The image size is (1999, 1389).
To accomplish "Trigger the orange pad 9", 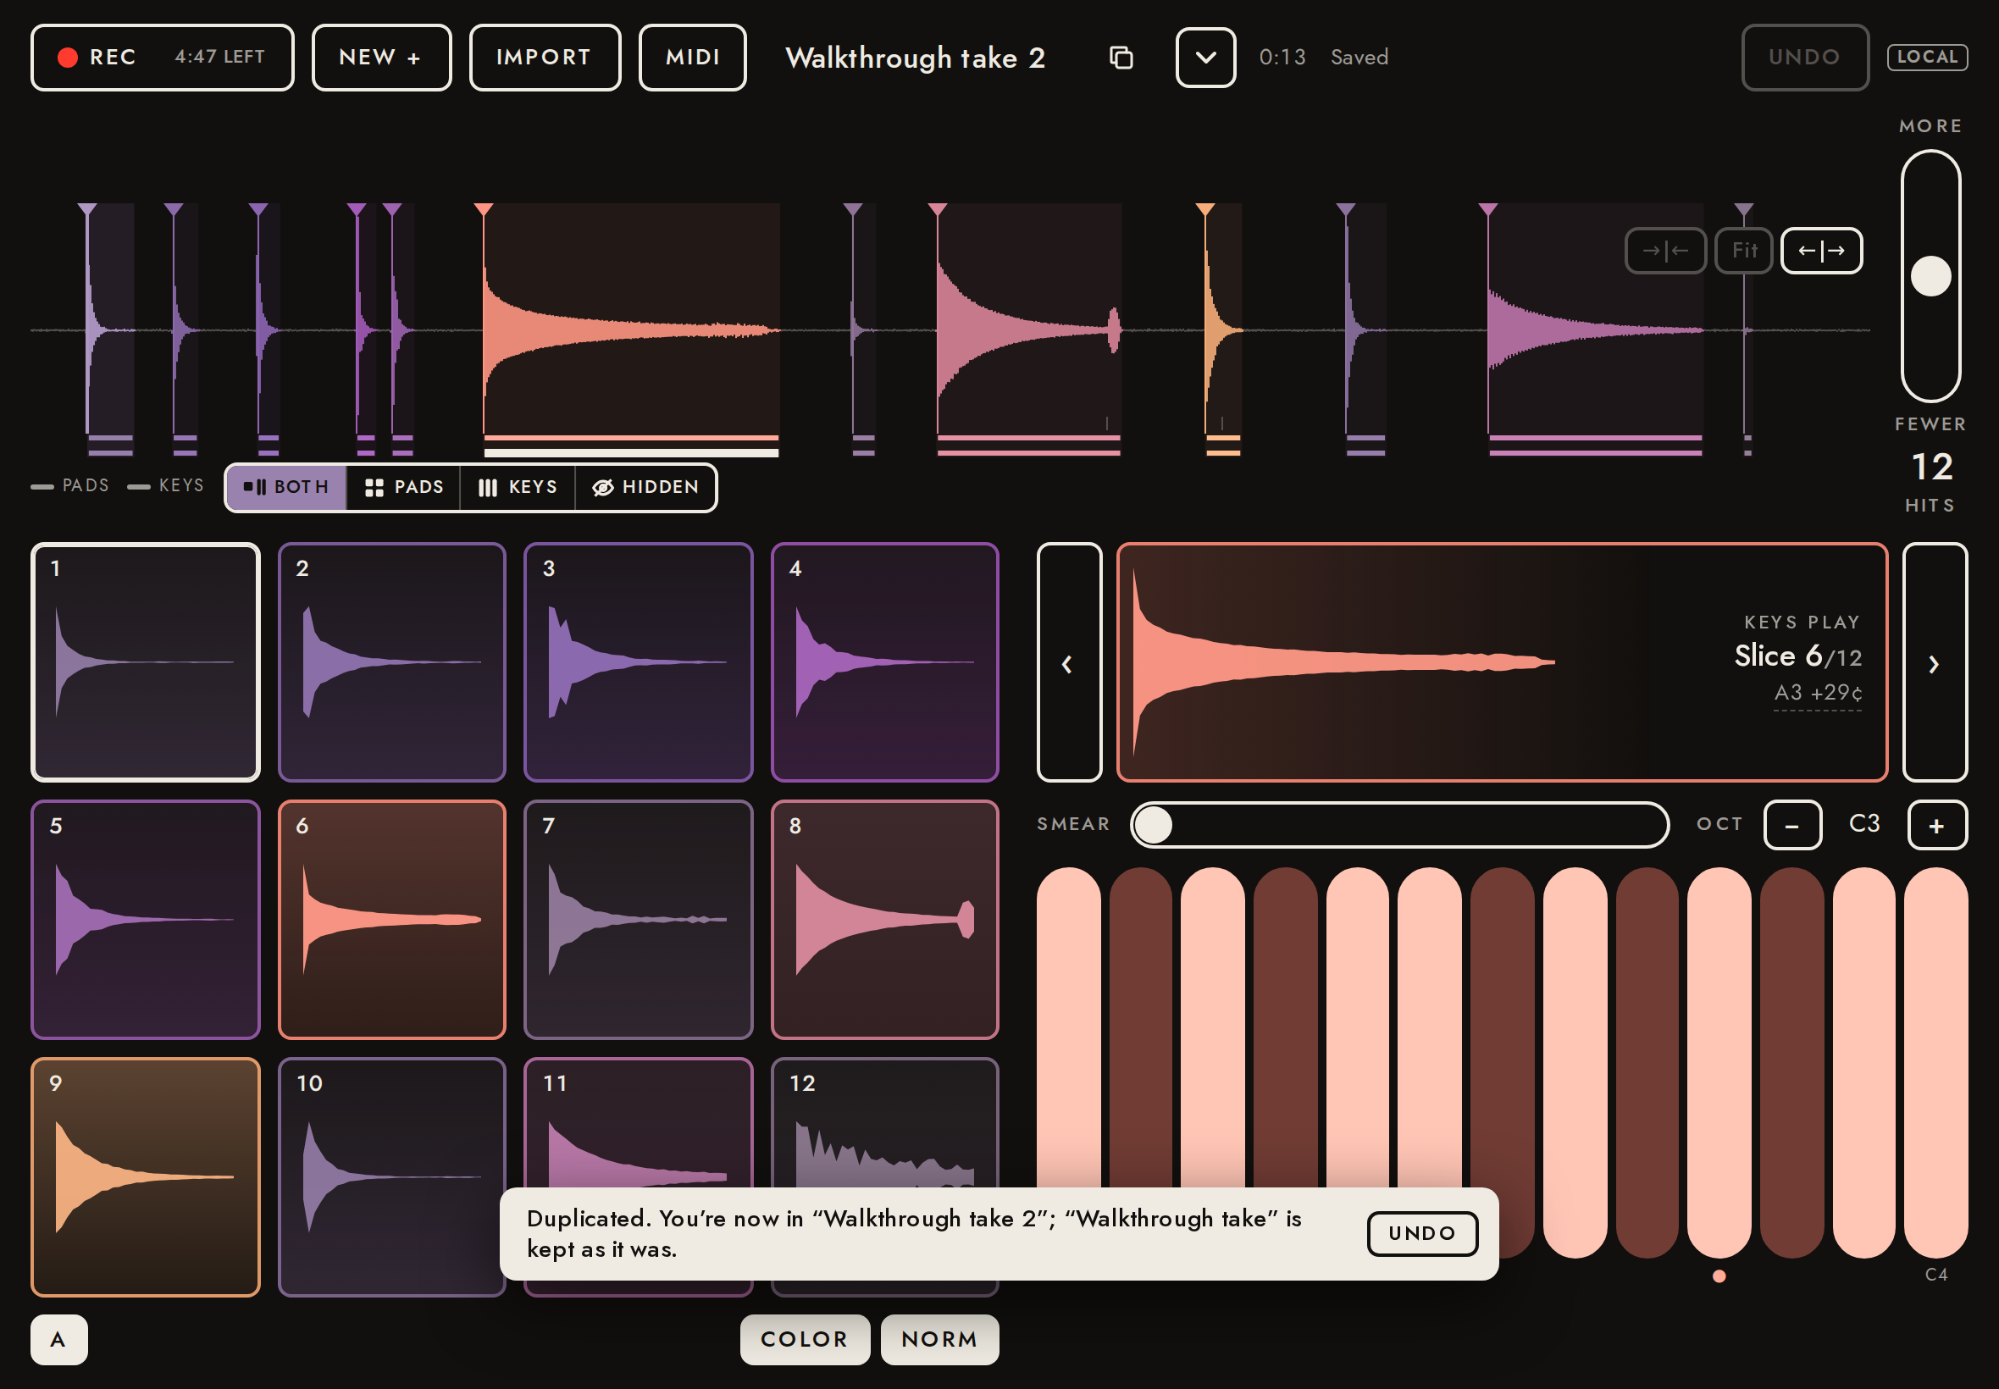I will pos(146,1177).
